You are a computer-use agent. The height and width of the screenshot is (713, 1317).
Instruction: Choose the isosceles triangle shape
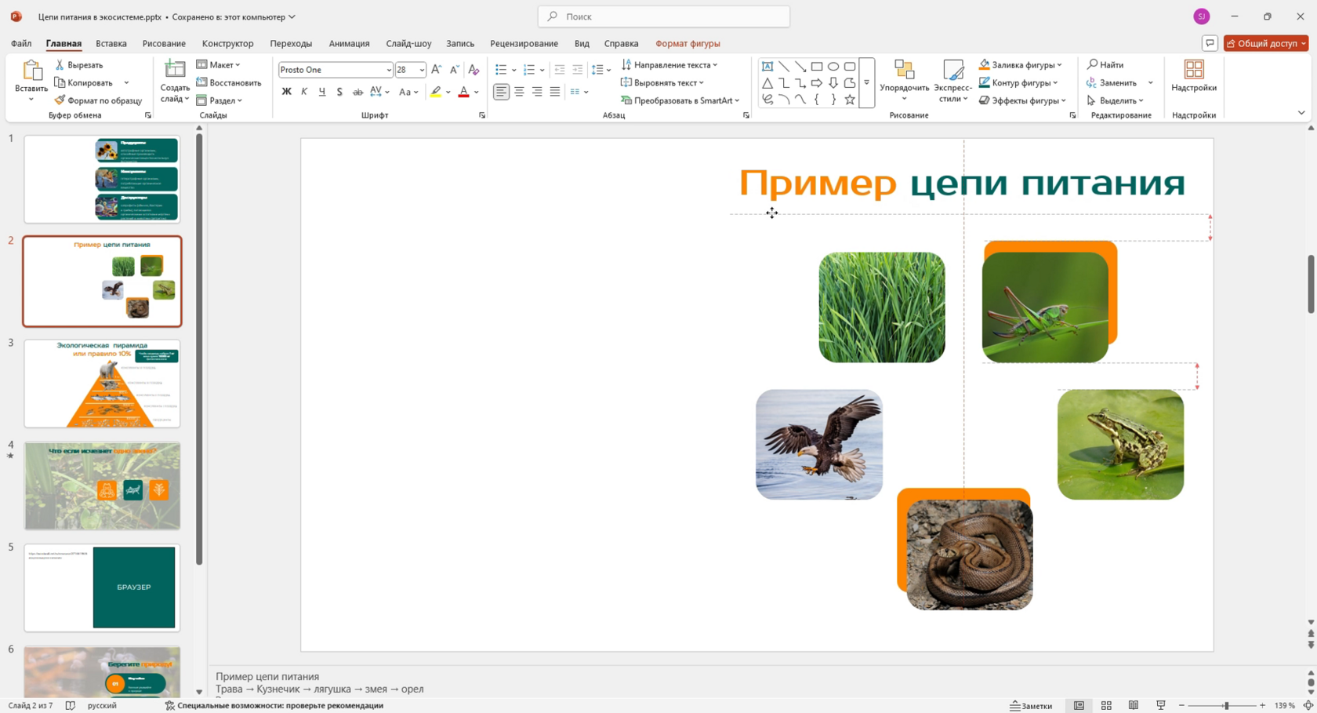pos(767,83)
